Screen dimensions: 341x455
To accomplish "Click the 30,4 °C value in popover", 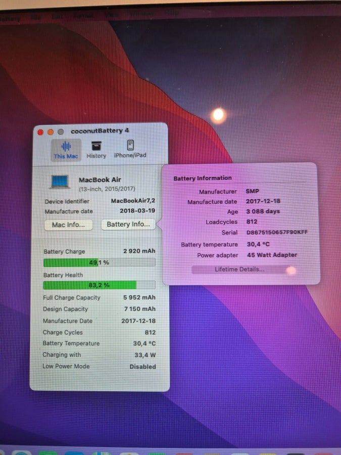I will click(x=258, y=244).
